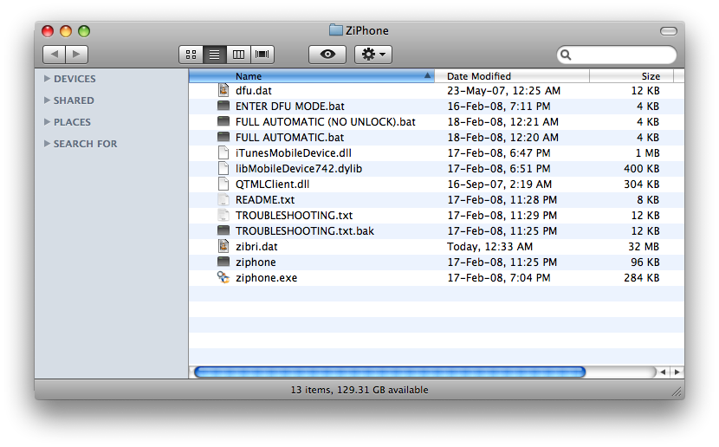Expand the SHARED sidebar section

[47, 100]
